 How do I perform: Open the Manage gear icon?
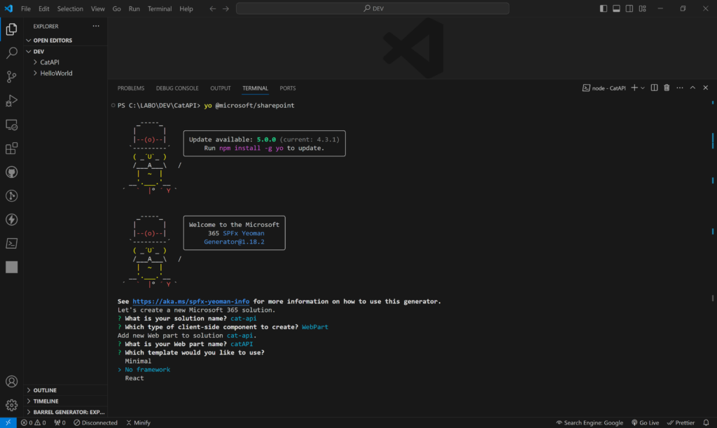click(x=11, y=405)
